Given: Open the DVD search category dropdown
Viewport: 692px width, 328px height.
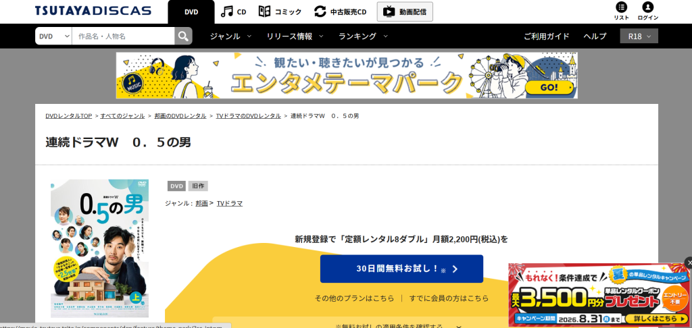Looking at the screenshot, I should point(53,36).
